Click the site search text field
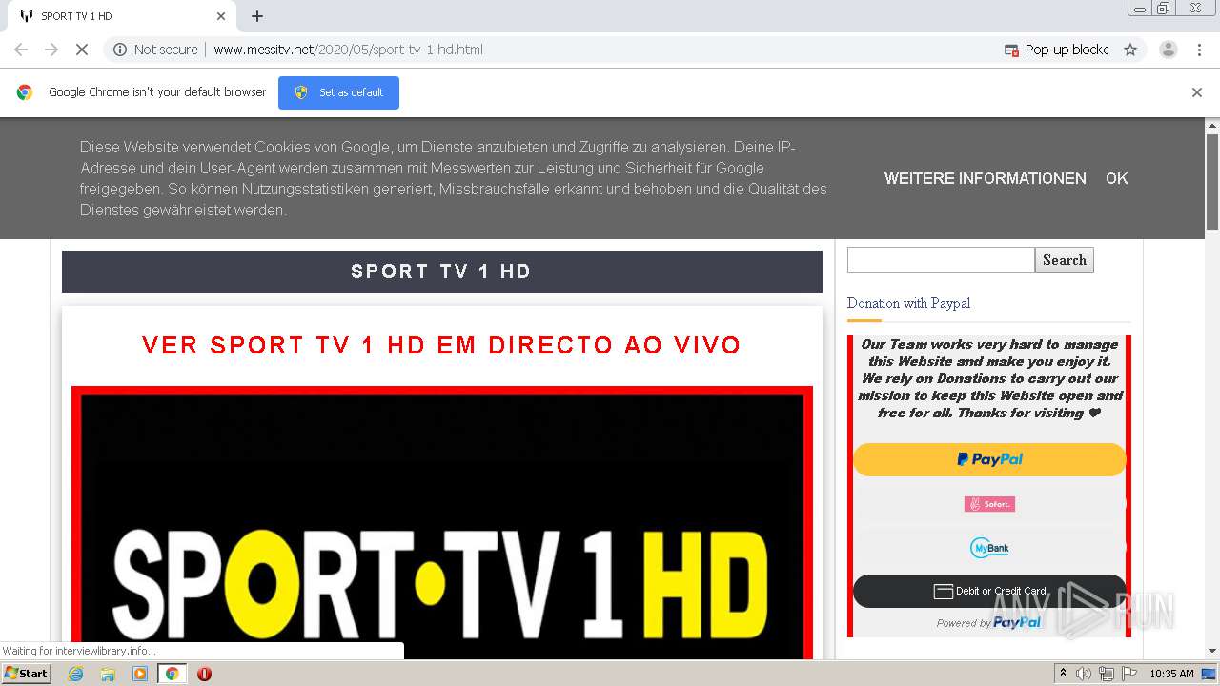This screenshot has width=1220, height=686. [941, 260]
